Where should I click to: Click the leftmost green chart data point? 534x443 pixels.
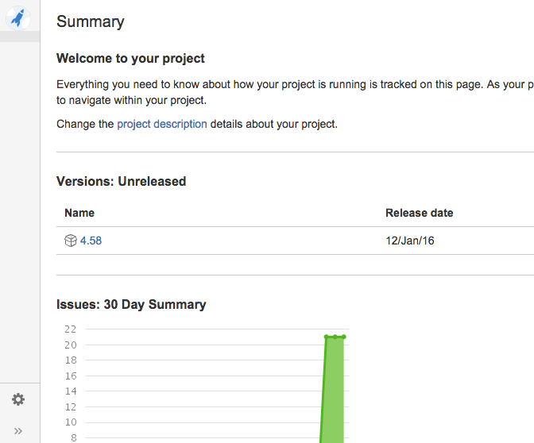pos(327,337)
